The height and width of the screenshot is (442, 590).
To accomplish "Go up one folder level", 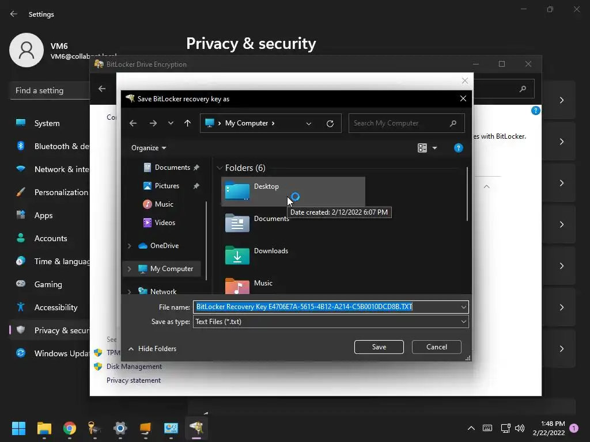I will 187,123.
